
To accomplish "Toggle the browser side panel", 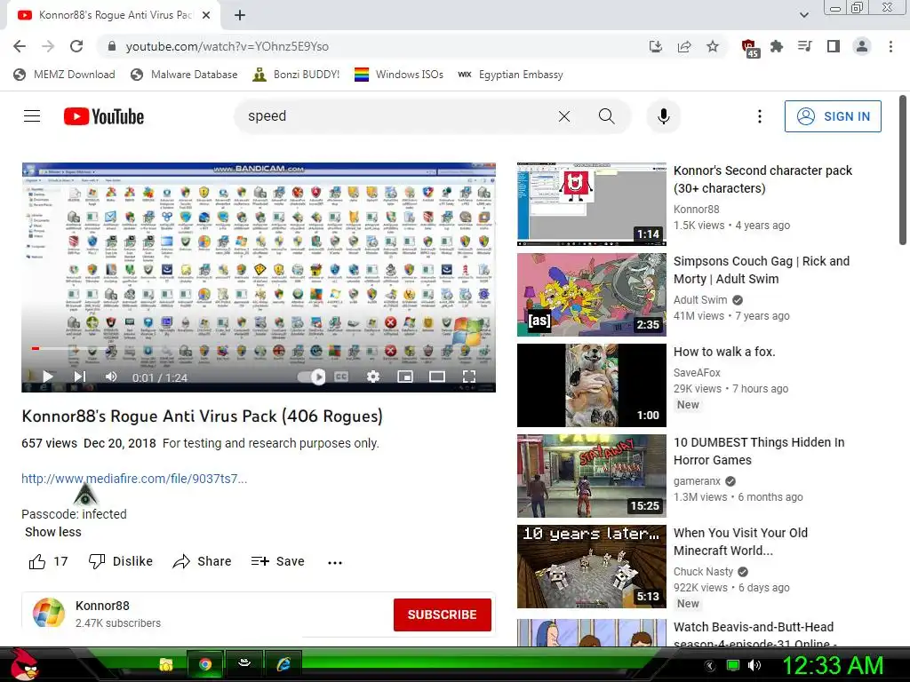I will click(834, 46).
